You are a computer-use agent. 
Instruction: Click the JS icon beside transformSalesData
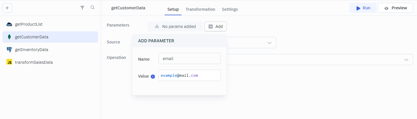click(9, 62)
